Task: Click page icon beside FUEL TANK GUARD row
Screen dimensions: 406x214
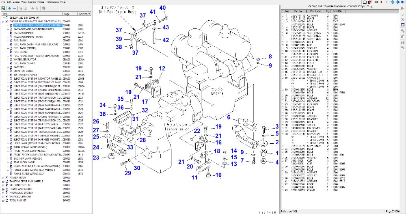Action: [x=11, y=63]
